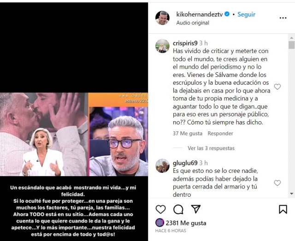Save the post with the bookmark icon
The width and height of the screenshot is (295, 241).
(283, 209)
